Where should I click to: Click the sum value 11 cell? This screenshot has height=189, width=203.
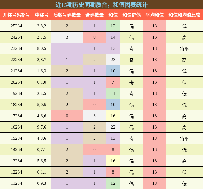(x=113, y=93)
